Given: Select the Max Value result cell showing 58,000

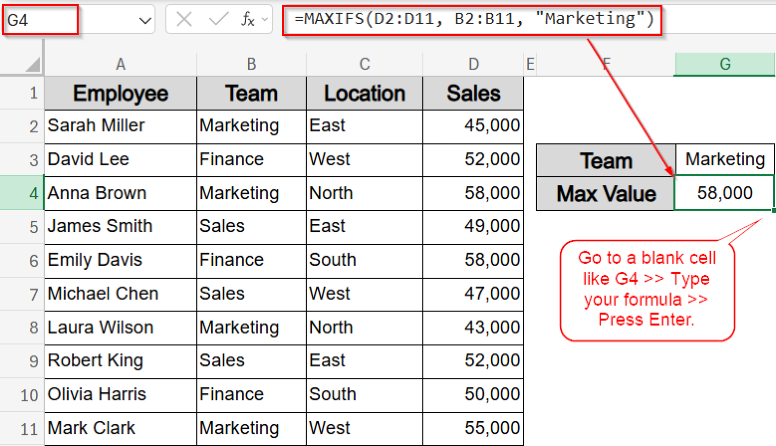Looking at the screenshot, I should point(724,193).
